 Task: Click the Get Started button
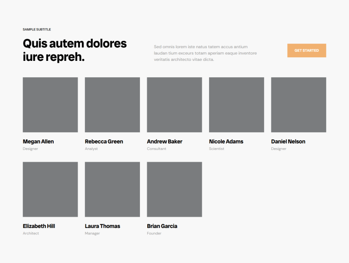(x=306, y=50)
